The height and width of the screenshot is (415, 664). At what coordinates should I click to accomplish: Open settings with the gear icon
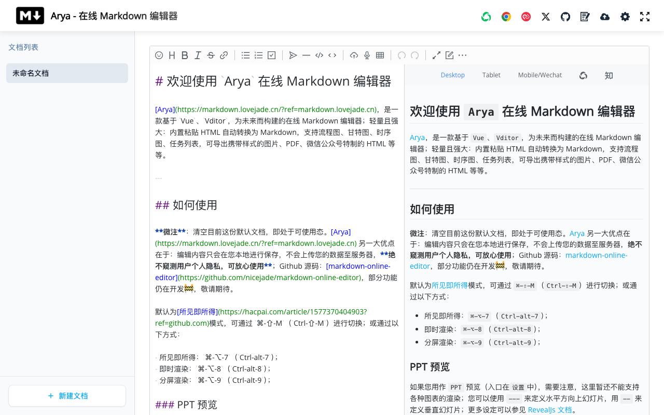(625, 17)
